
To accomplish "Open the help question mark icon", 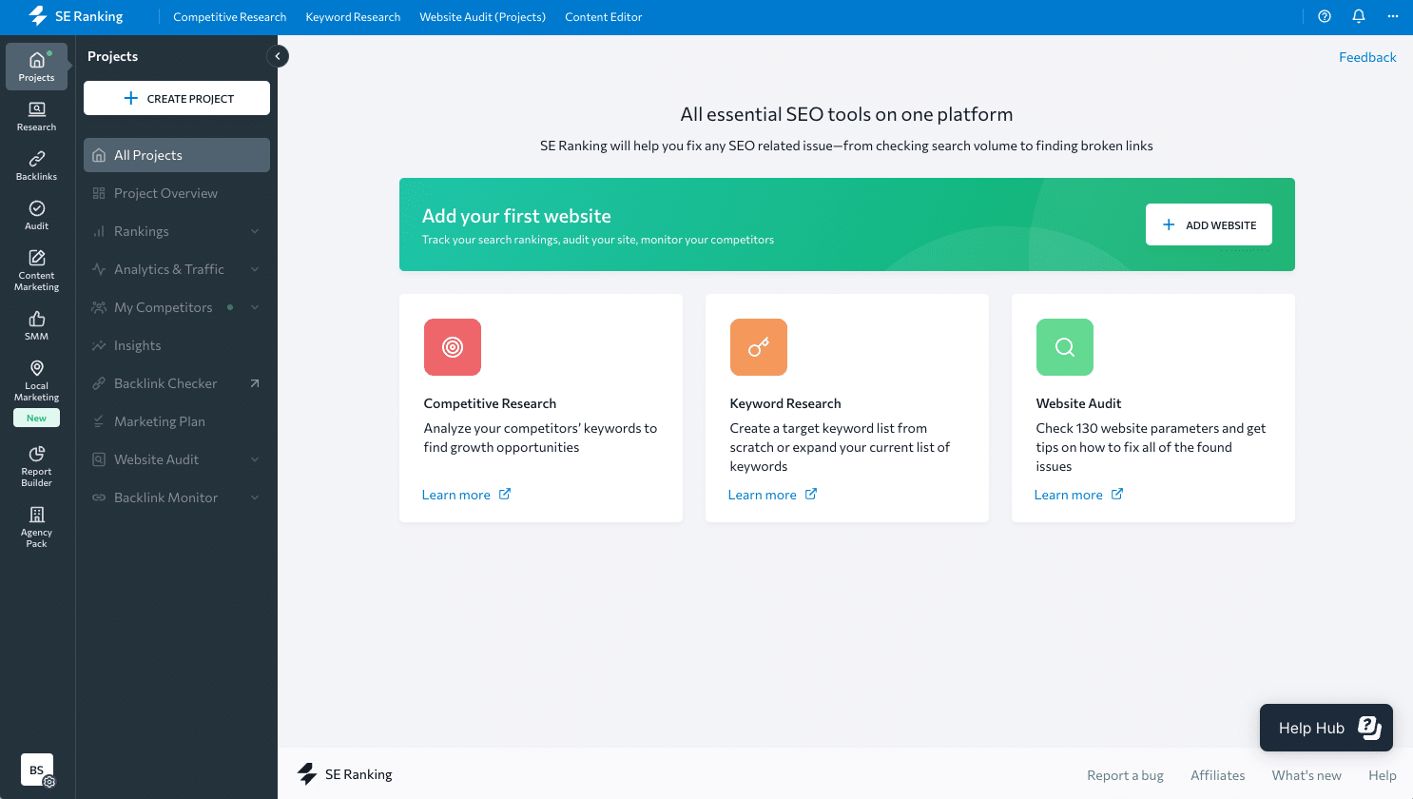I will point(1325,16).
